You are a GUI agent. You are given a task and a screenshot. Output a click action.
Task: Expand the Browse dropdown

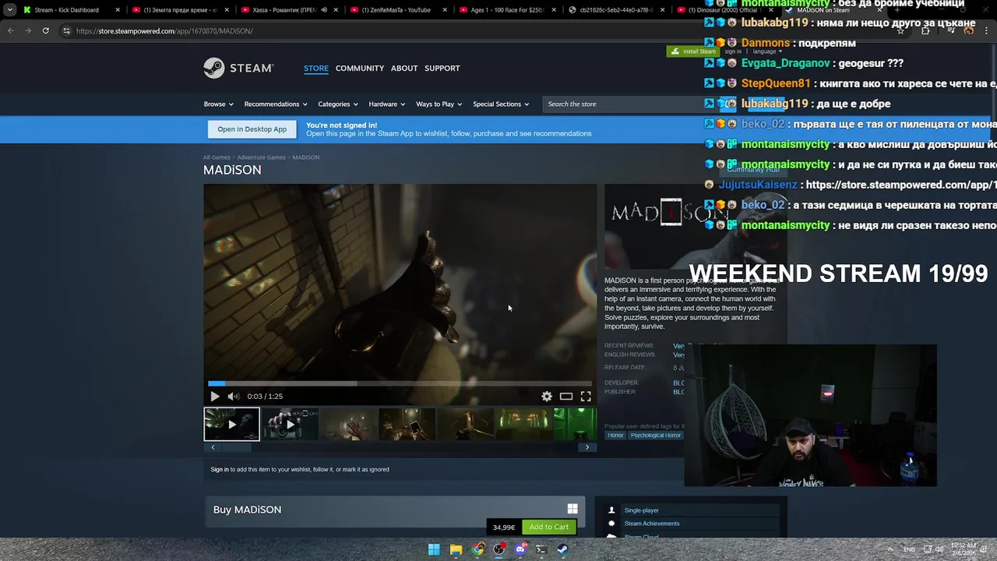217,104
